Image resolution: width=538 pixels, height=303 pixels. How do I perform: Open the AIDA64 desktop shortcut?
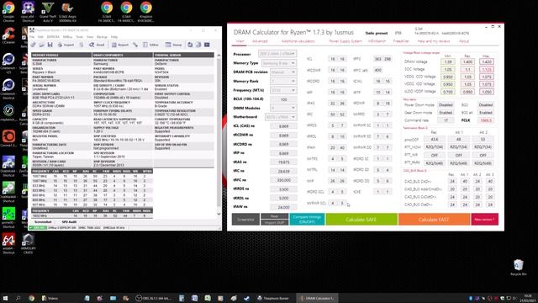(x=8, y=243)
